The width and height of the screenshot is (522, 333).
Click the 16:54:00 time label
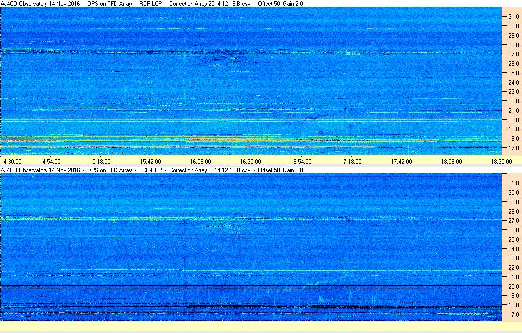[x=301, y=161]
